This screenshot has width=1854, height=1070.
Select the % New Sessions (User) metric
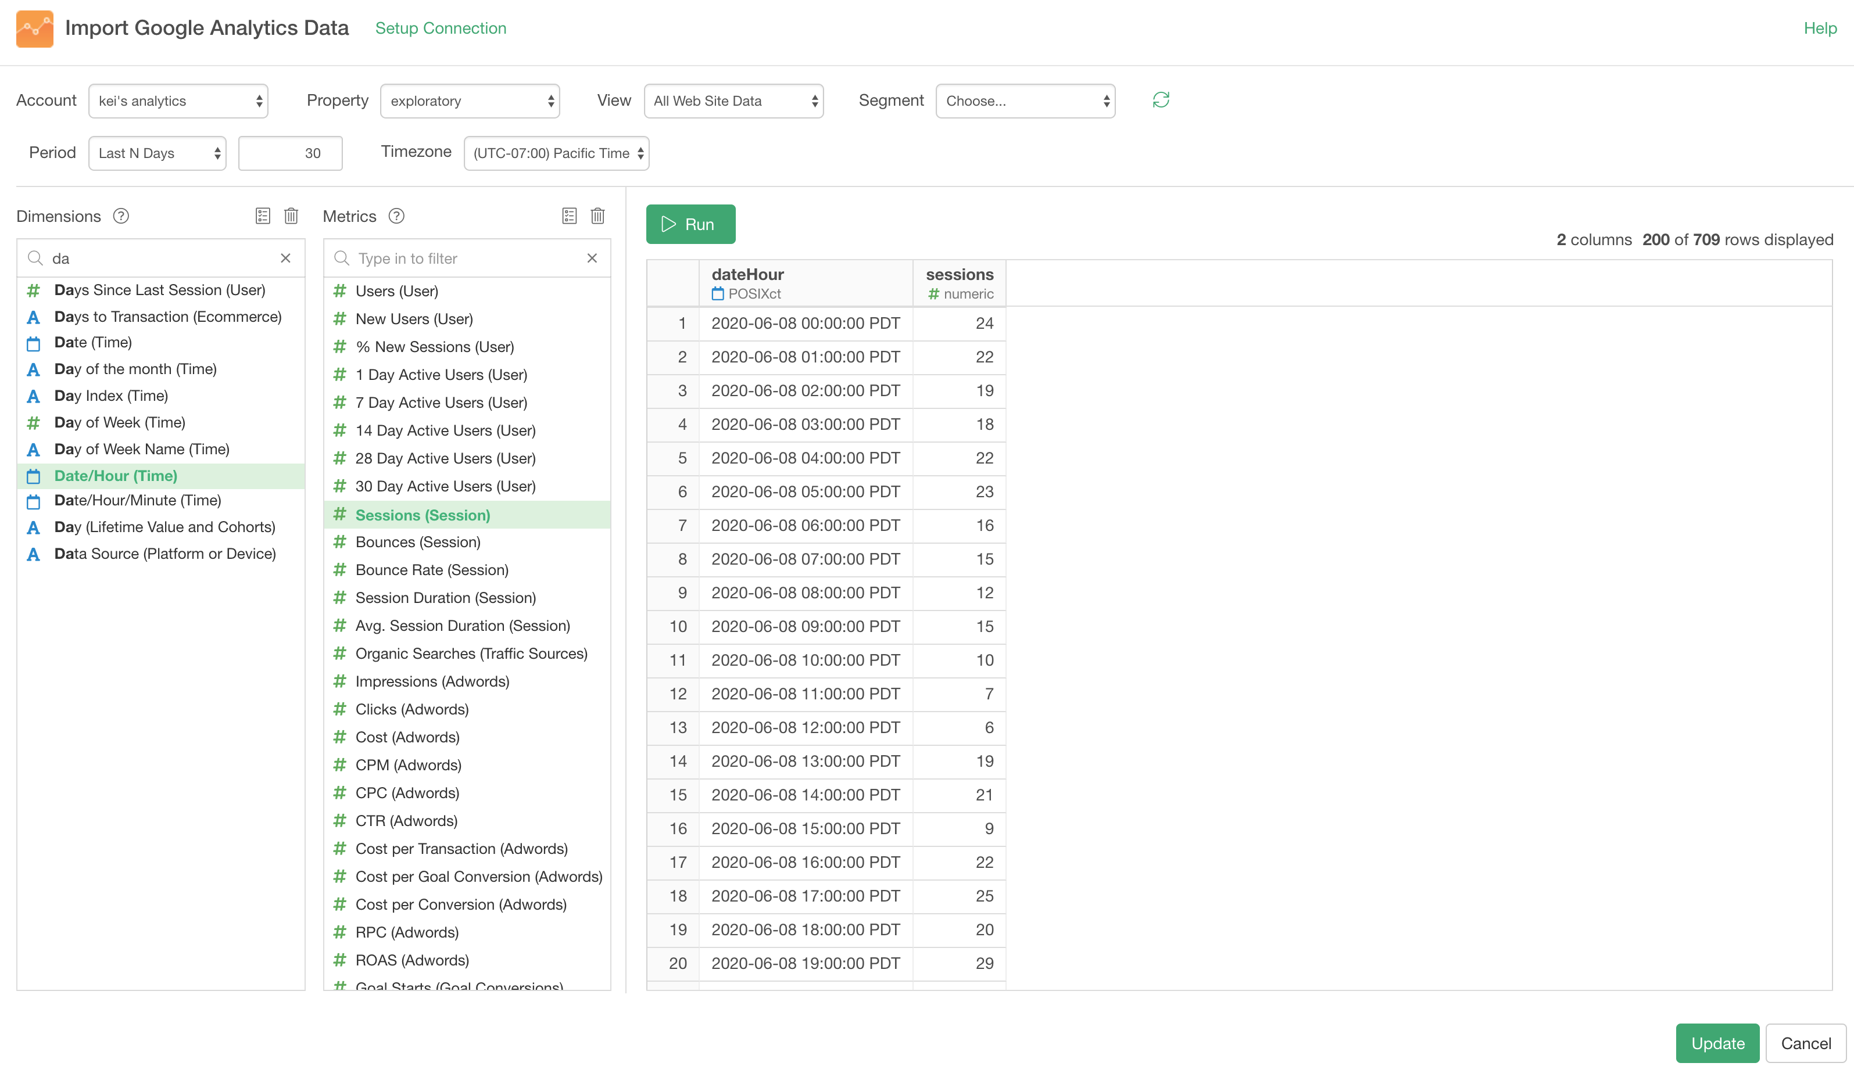tap(467, 347)
